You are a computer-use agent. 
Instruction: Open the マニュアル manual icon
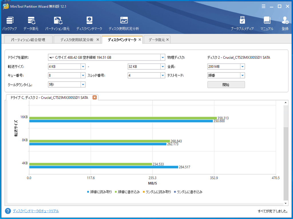pos(267,23)
